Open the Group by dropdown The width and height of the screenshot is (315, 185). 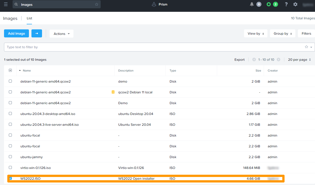coord(283,33)
